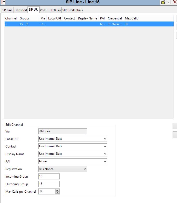Viewport: 177px width, 203px height.
Task: Expand the Contact dropdown
Action: tap(73, 146)
